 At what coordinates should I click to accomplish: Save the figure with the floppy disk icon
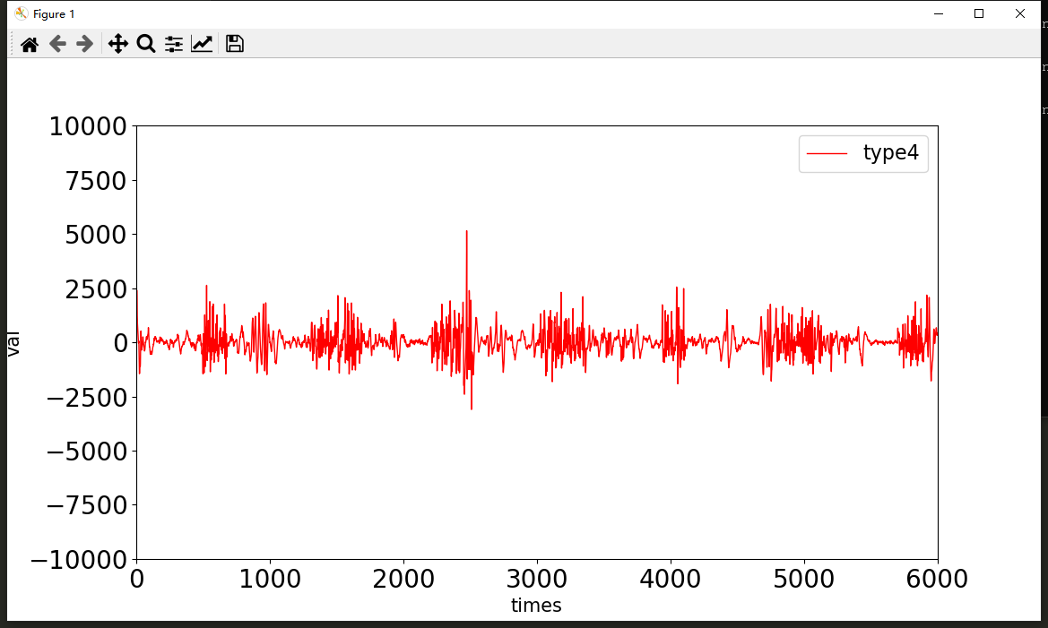coord(235,44)
